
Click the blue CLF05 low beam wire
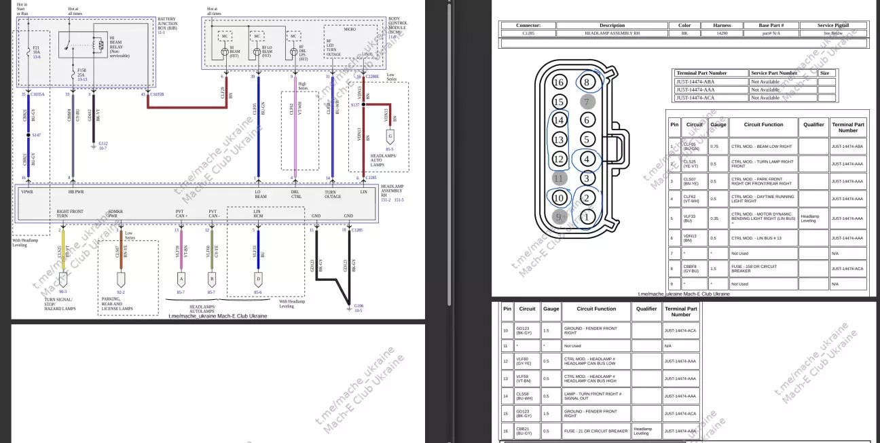[257, 129]
